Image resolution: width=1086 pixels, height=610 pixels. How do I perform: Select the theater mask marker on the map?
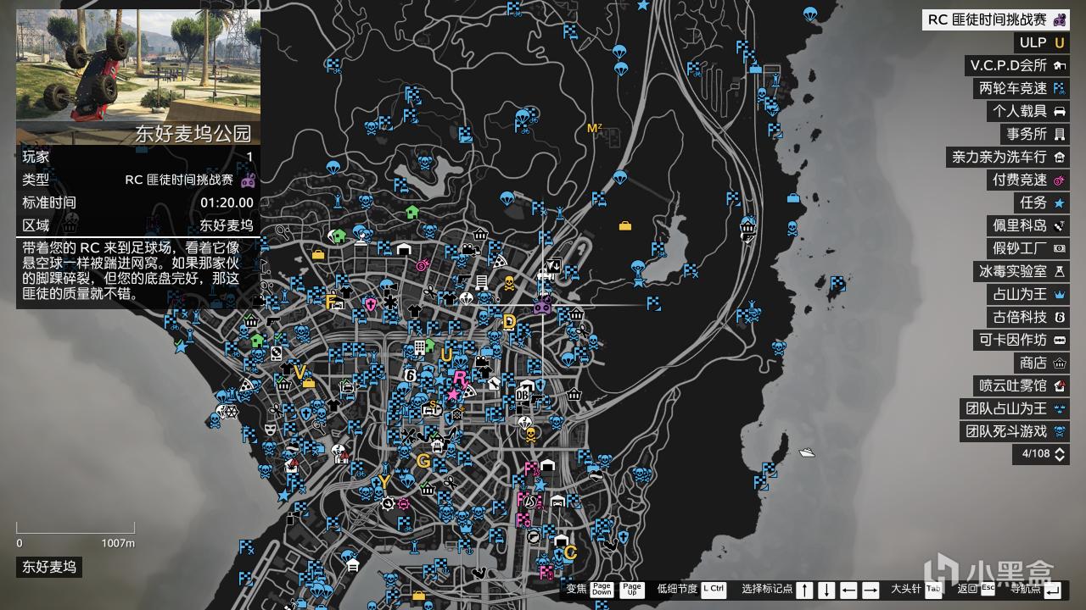[x=269, y=430]
